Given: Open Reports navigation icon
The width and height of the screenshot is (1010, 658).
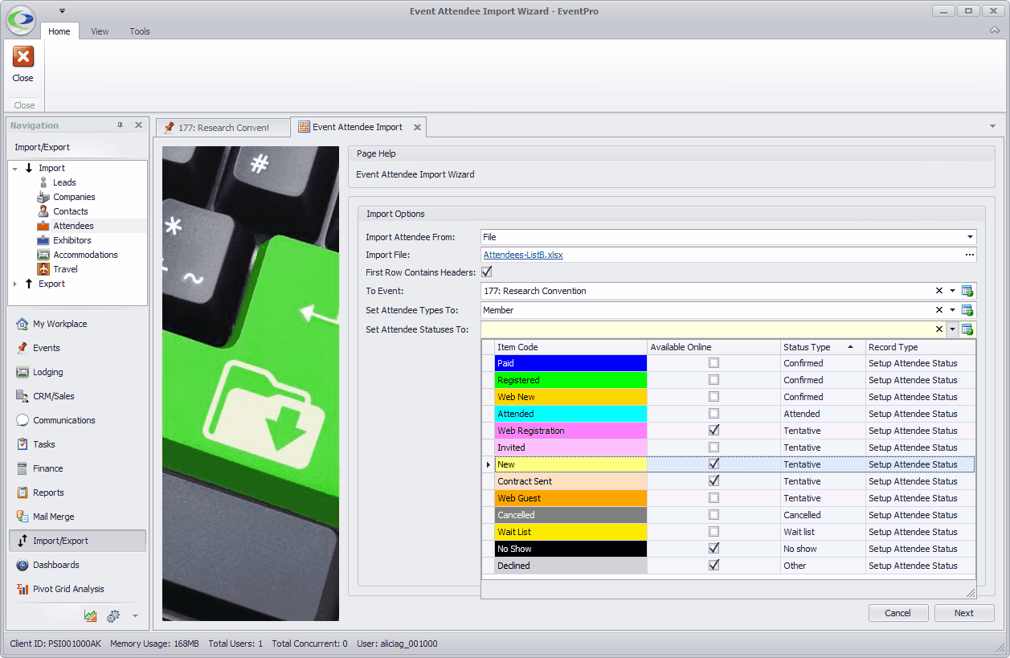Looking at the screenshot, I should [x=22, y=492].
